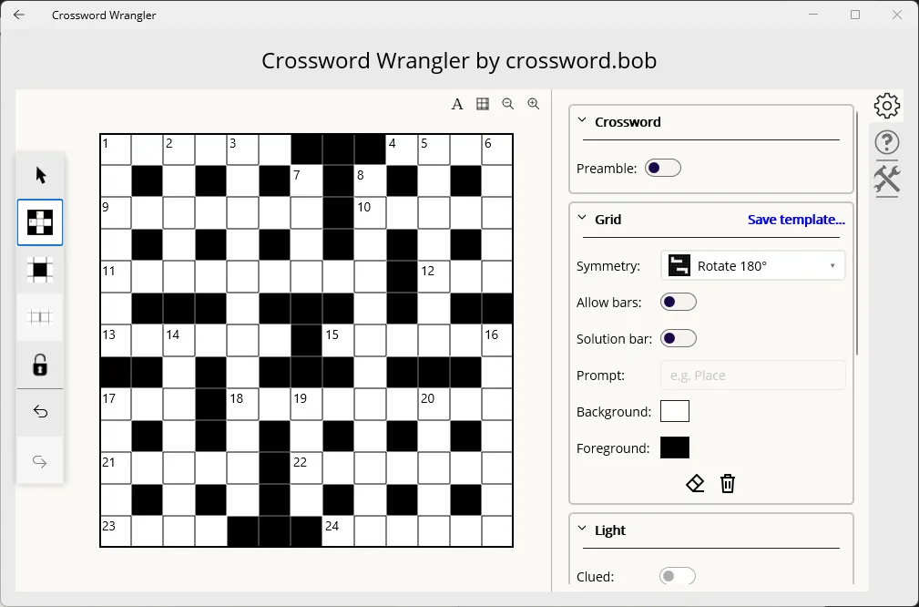
Task: Open settings gear icon
Action: [887, 106]
